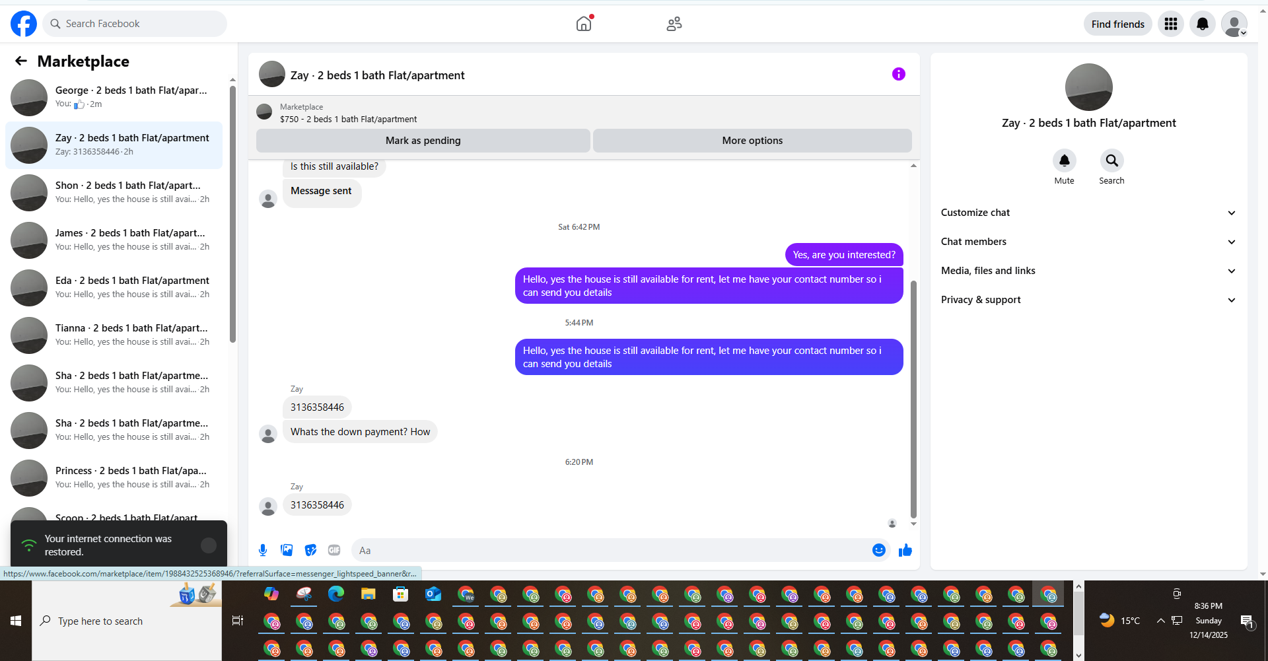1268x661 pixels.
Task: Launch Microsoft Edge from taskbar
Action: tap(336, 594)
